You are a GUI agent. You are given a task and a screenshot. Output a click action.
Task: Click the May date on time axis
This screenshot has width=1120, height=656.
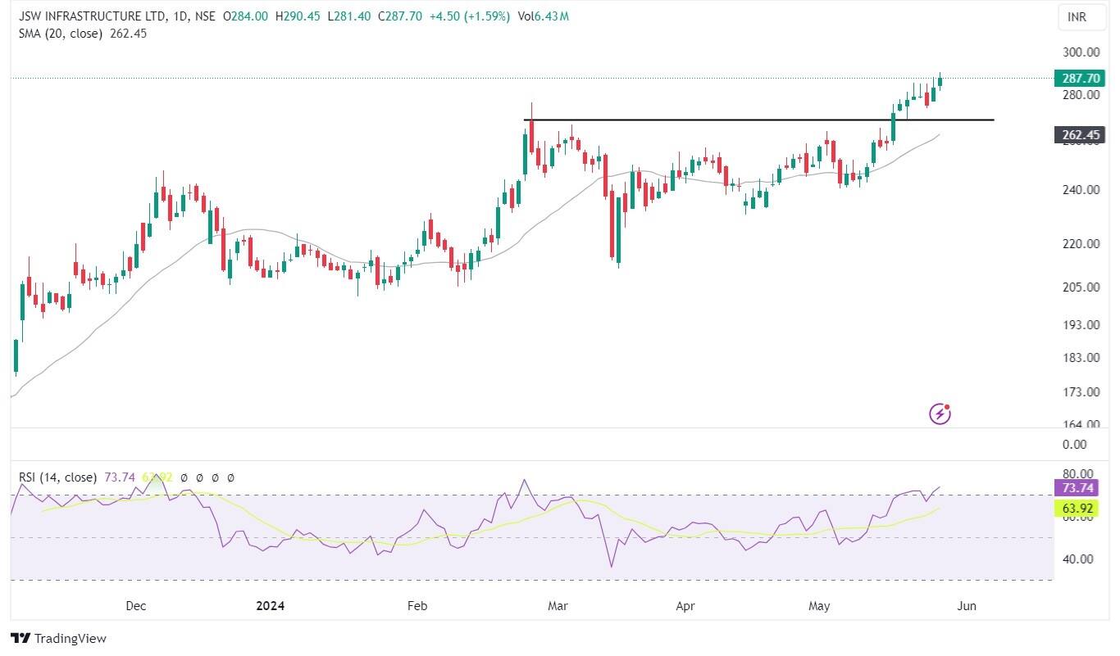tap(819, 606)
